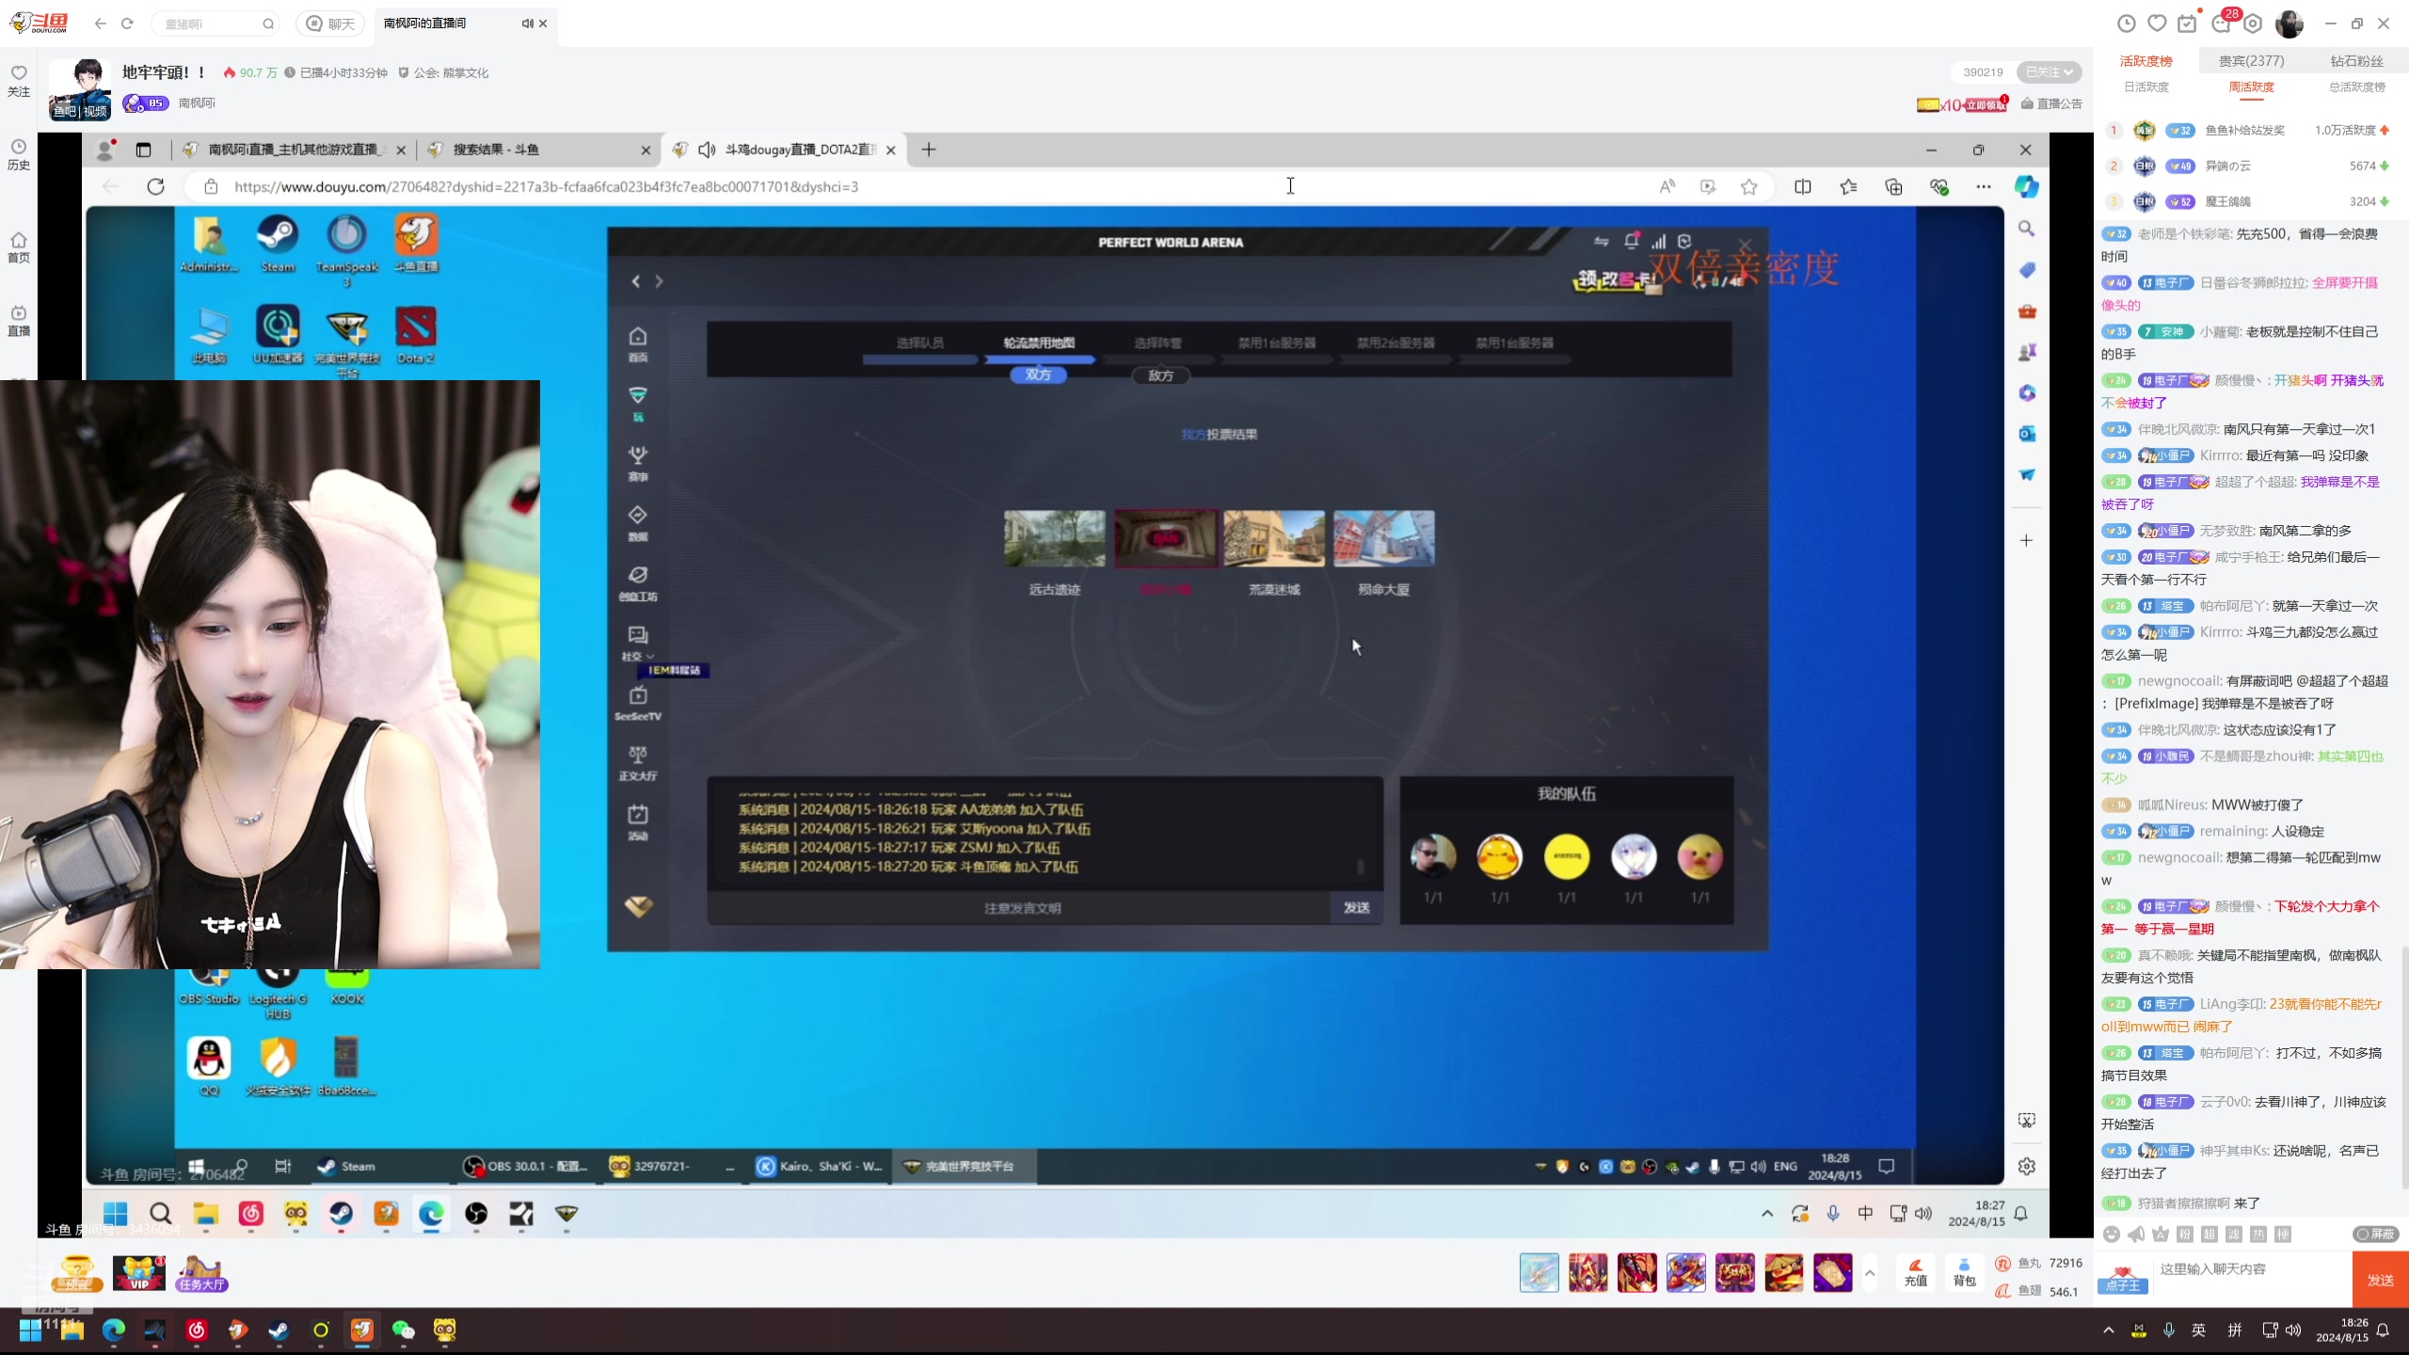Switch to the 贵宾(2377) tab

(2251, 61)
